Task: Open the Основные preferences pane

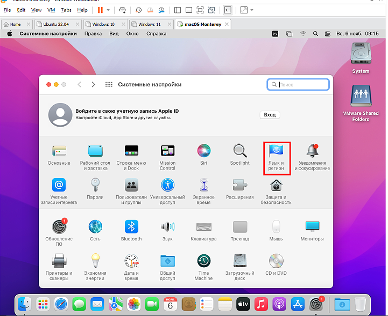Action: 59,155
